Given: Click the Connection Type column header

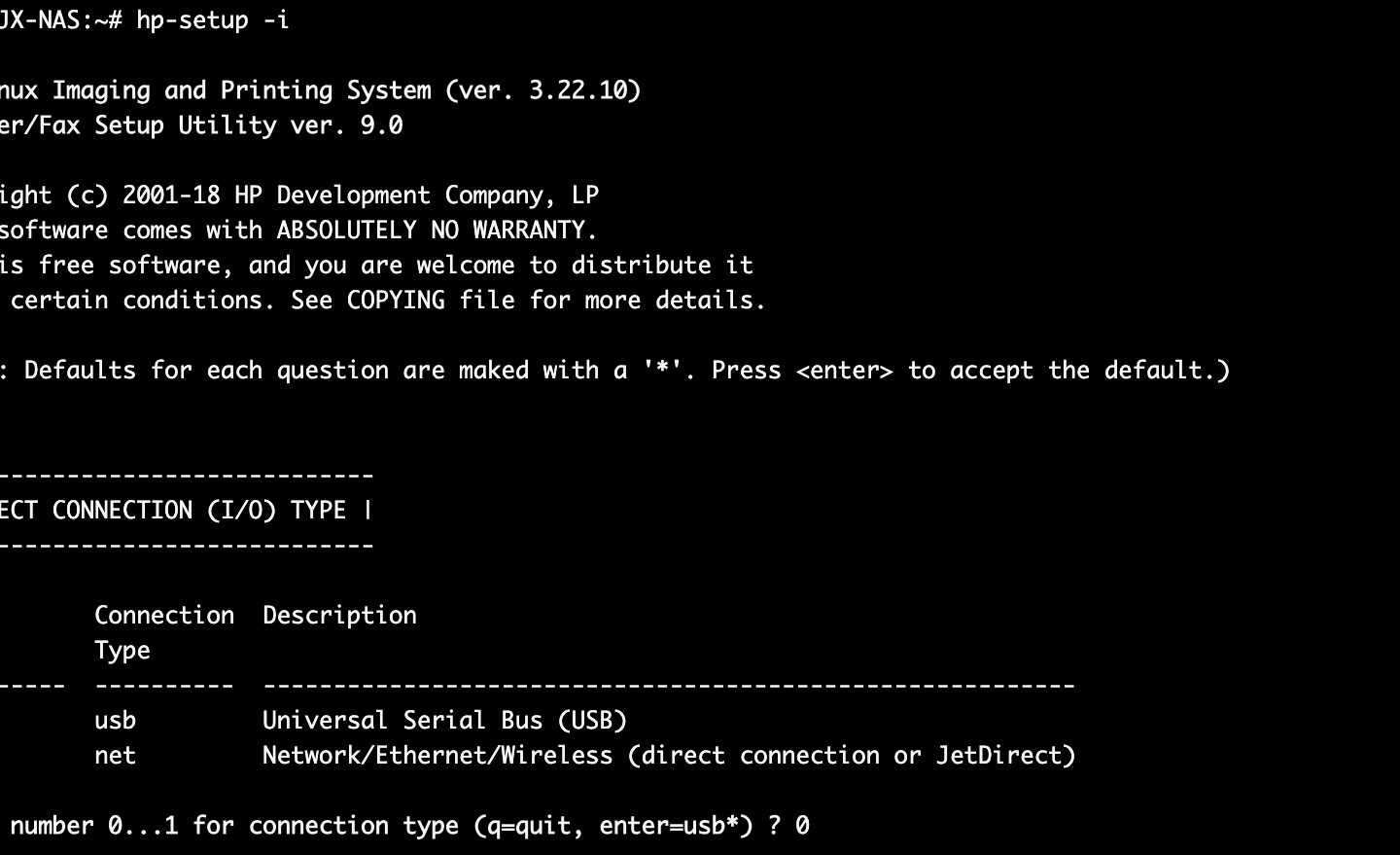Looking at the screenshot, I should tap(164, 633).
